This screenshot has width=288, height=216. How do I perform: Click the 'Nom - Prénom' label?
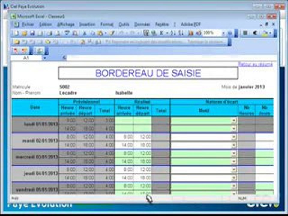click(x=27, y=93)
